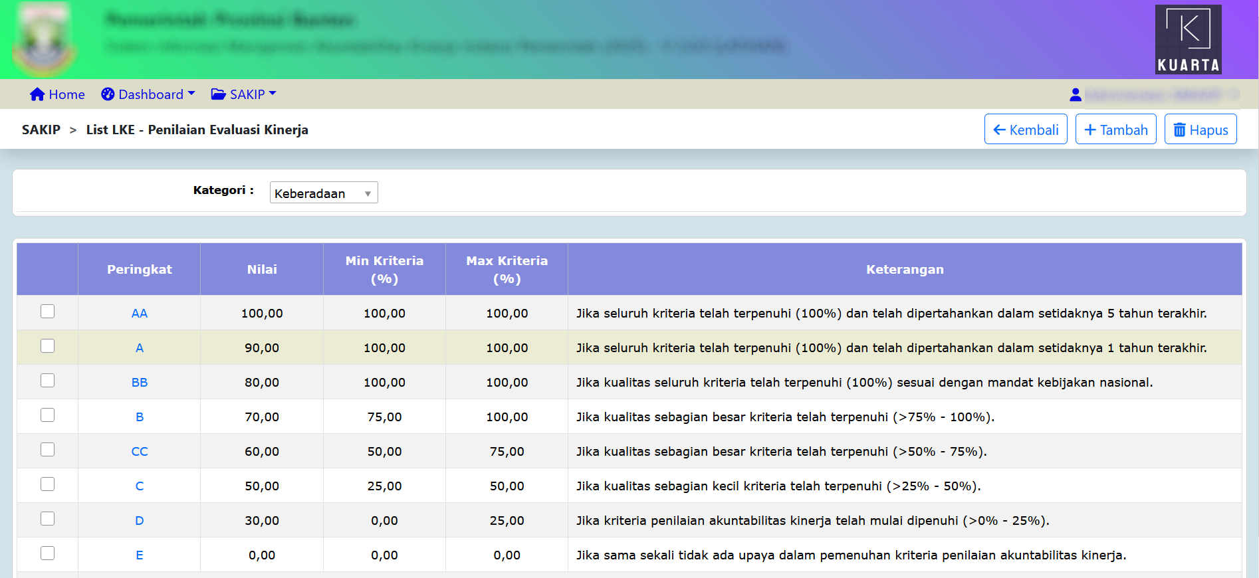The width and height of the screenshot is (1259, 578).
Task: Click the Peringkat column header
Action: [140, 269]
